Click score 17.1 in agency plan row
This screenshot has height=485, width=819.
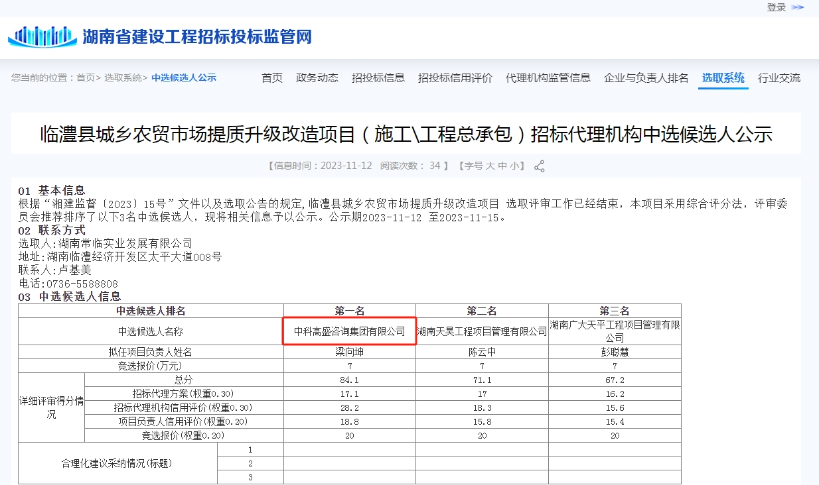[x=350, y=394]
